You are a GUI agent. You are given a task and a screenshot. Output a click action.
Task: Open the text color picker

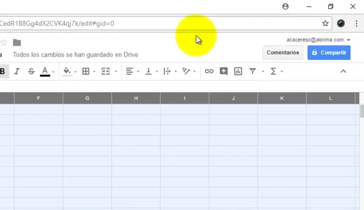tap(45, 71)
